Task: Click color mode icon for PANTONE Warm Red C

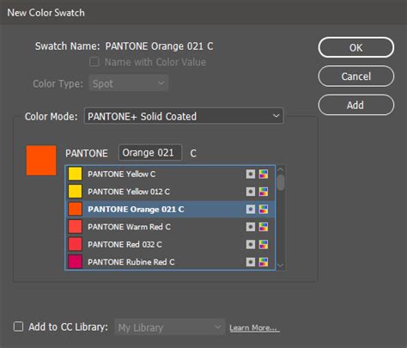Action: pyautogui.click(x=264, y=227)
